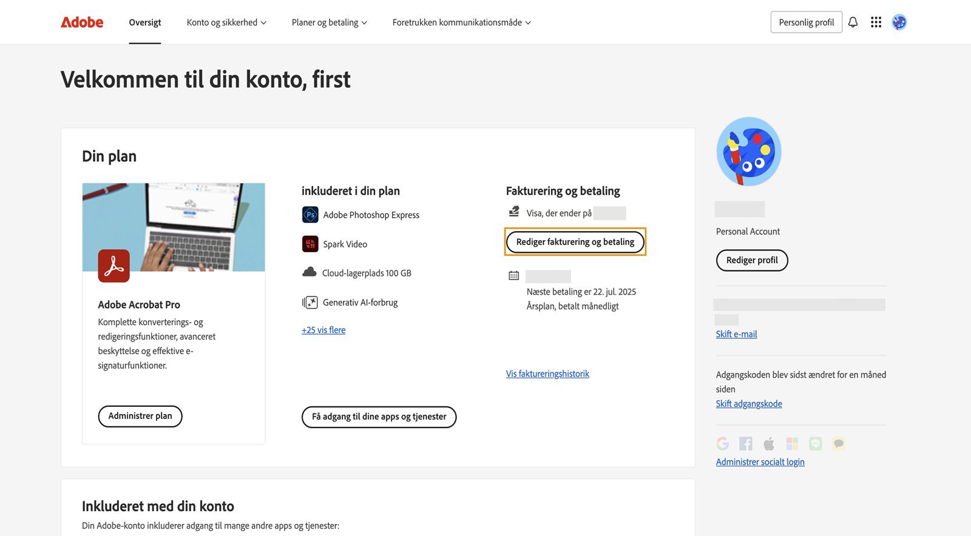Select the Apple social login icon
971x536 pixels.
click(x=768, y=443)
